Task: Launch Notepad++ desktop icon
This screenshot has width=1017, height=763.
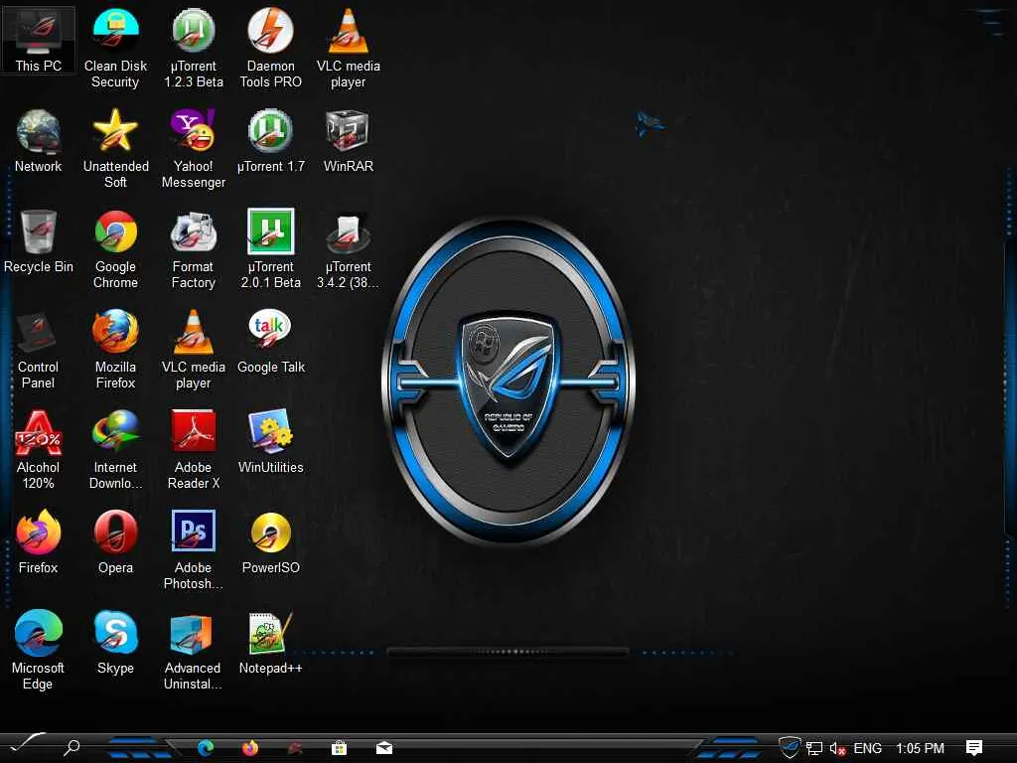Action: [270, 643]
